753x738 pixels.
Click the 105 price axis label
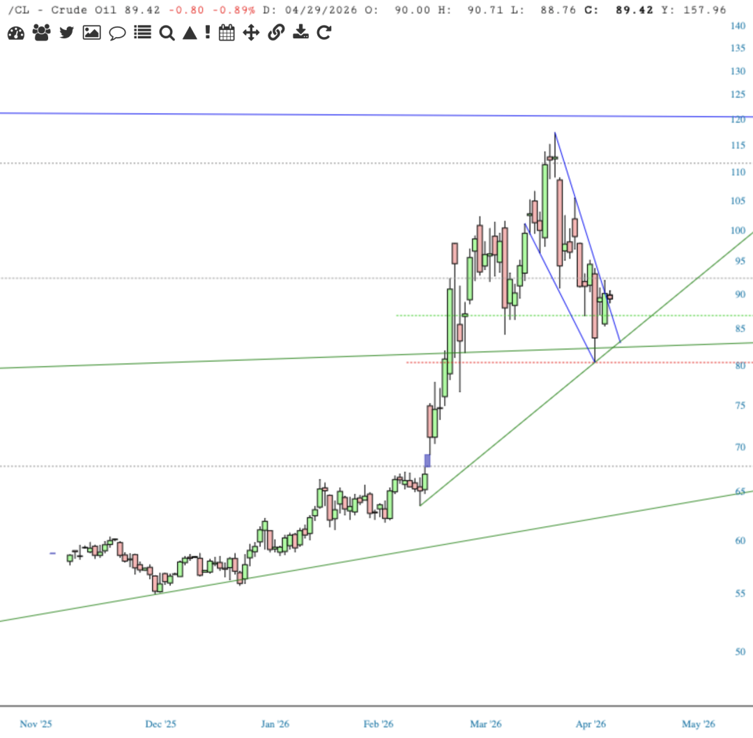(x=738, y=201)
